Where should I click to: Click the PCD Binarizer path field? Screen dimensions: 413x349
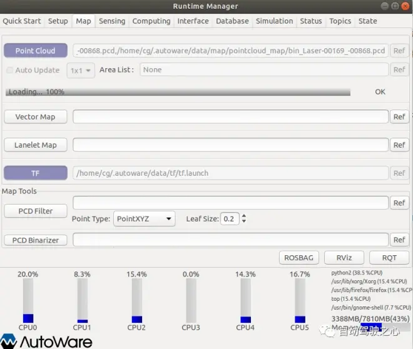pyautogui.click(x=230, y=240)
